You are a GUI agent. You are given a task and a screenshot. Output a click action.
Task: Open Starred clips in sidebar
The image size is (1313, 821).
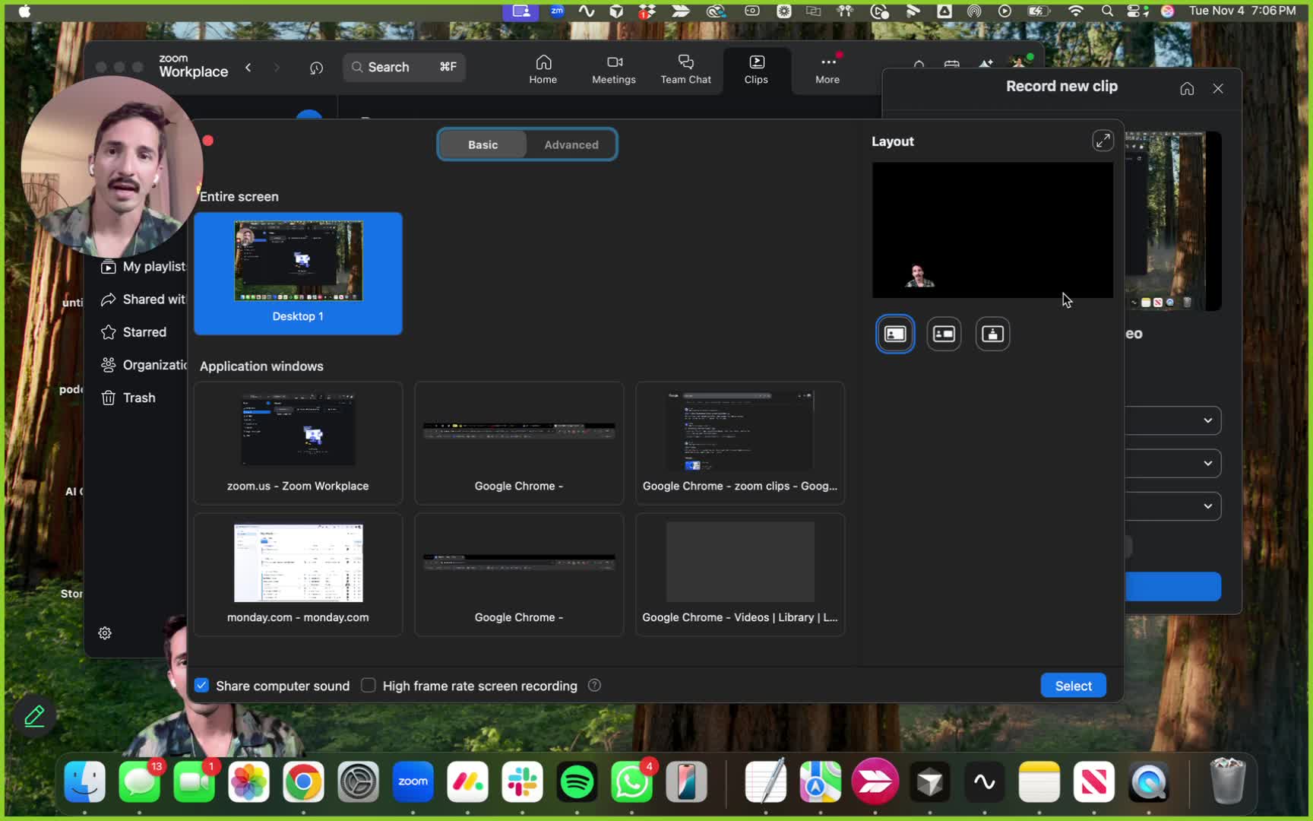point(134,332)
